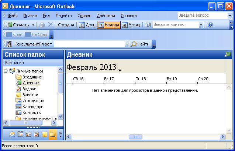Switch to Contacts navigation icon
Viewport: 235px width, 151px height.
(28, 134)
